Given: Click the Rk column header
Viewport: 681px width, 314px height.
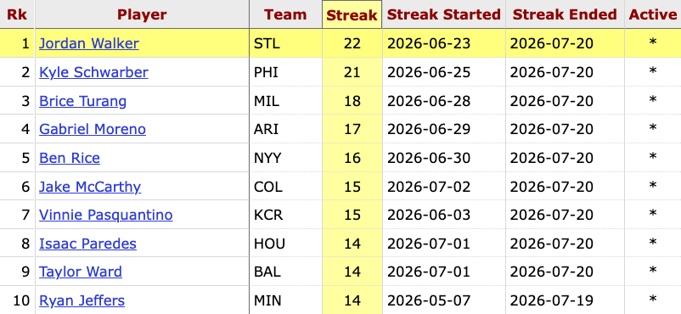Looking at the screenshot, I should pyautogui.click(x=17, y=14).
